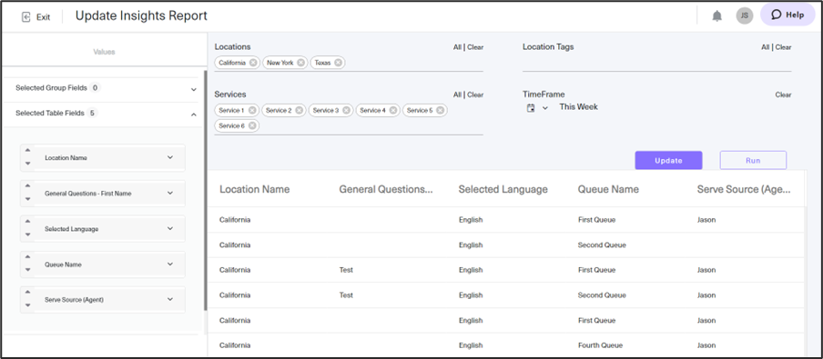Click the Run button
Screen dimensions: 823x359
click(753, 160)
